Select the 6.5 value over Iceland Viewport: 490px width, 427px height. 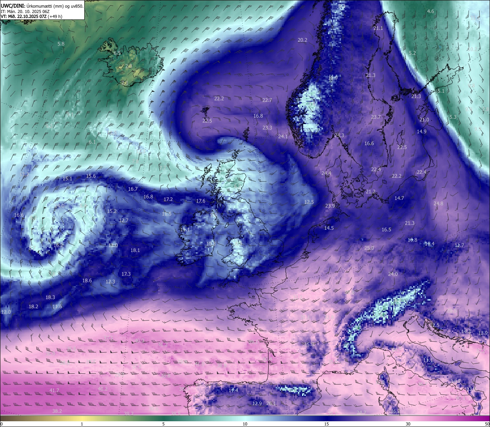tap(117, 53)
